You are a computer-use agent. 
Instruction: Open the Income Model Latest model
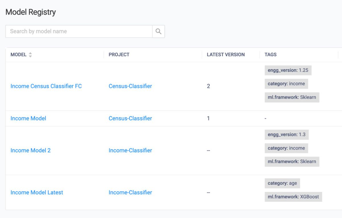pyautogui.click(x=36, y=192)
